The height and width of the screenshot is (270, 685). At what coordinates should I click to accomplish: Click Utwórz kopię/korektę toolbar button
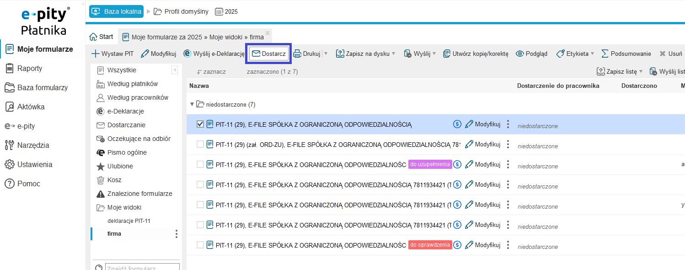point(476,54)
